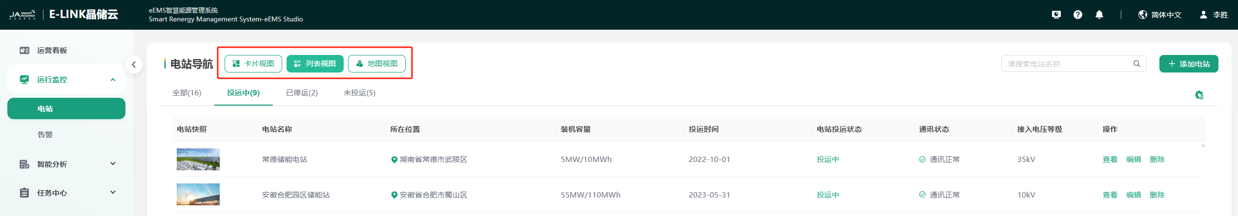Open the help question mark icon
The image size is (1238, 216).
(x=1077, y=15)
